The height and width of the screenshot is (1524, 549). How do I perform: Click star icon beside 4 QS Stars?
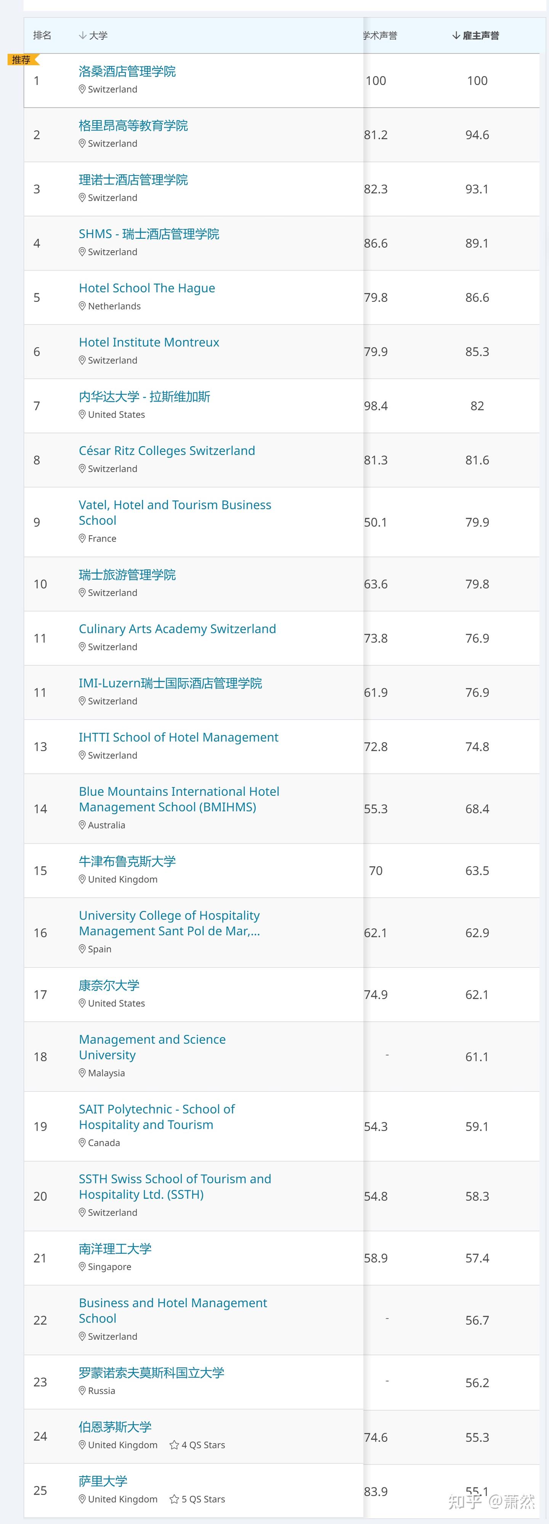coord(174,1445)
